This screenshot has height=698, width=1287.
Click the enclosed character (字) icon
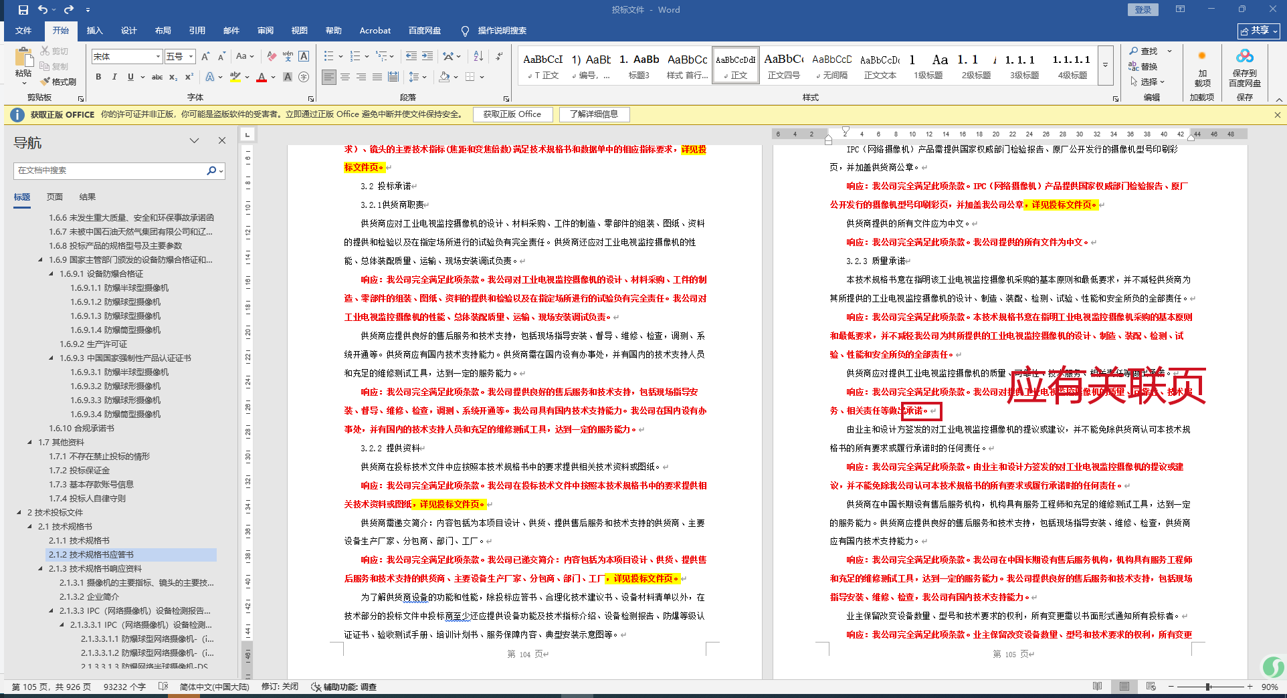304,77
